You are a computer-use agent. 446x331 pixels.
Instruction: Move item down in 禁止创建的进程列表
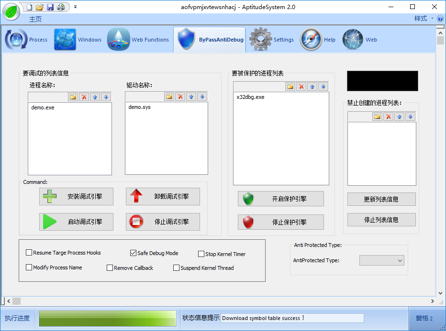410,117
